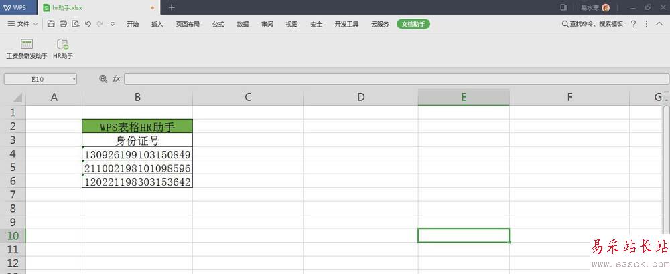
Task: Launch the HR助手 tool
Action: (63, 49)
